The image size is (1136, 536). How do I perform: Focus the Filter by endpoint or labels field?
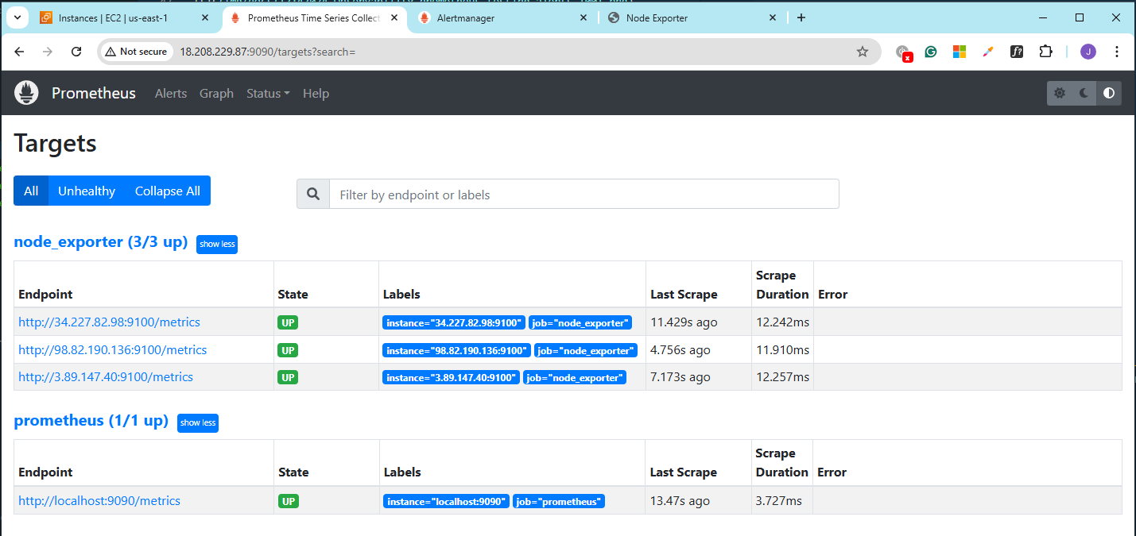click(x=584, y=195)
